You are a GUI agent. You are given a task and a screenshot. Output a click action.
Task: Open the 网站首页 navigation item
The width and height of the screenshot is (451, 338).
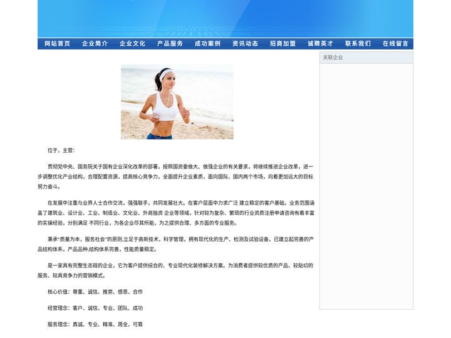(57, 44)
